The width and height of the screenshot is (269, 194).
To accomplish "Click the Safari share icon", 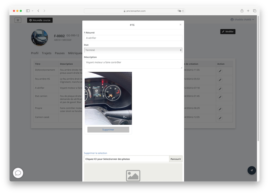I will pos(242,11).
